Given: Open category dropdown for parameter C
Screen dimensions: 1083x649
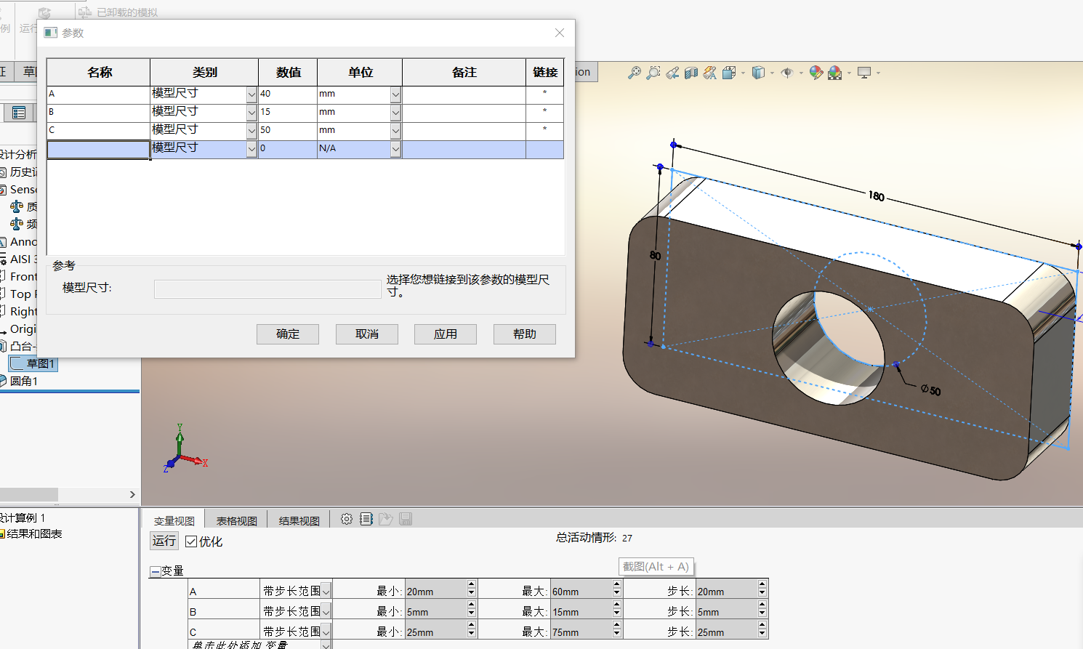Looking at the screenshot, I should [x=251, y=130].
